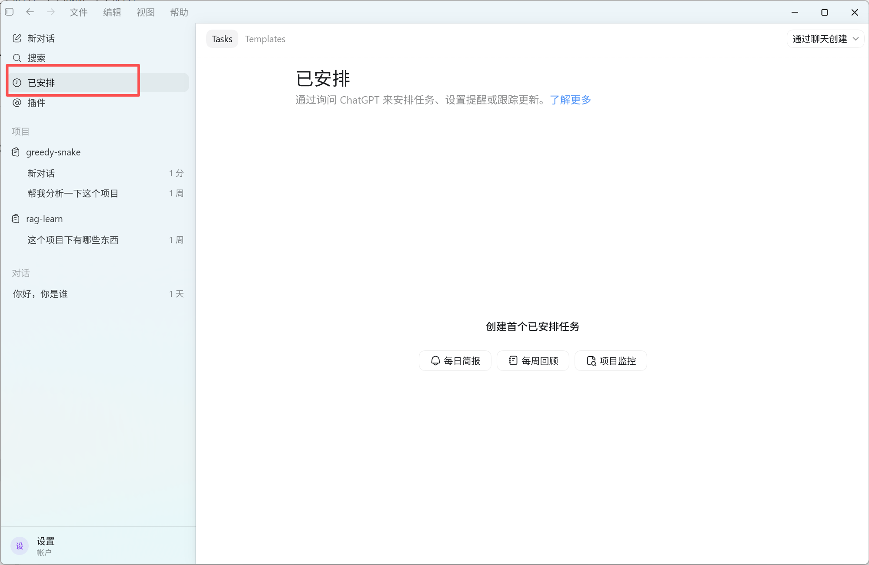Open chat 帮我分析一下这个项目
The height and width of the screenshot is (565, 869).
pyautogui.click(x=99, y=193)
